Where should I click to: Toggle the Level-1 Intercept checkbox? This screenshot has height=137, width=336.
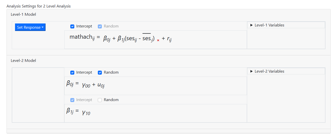click(x=72, y=26)
